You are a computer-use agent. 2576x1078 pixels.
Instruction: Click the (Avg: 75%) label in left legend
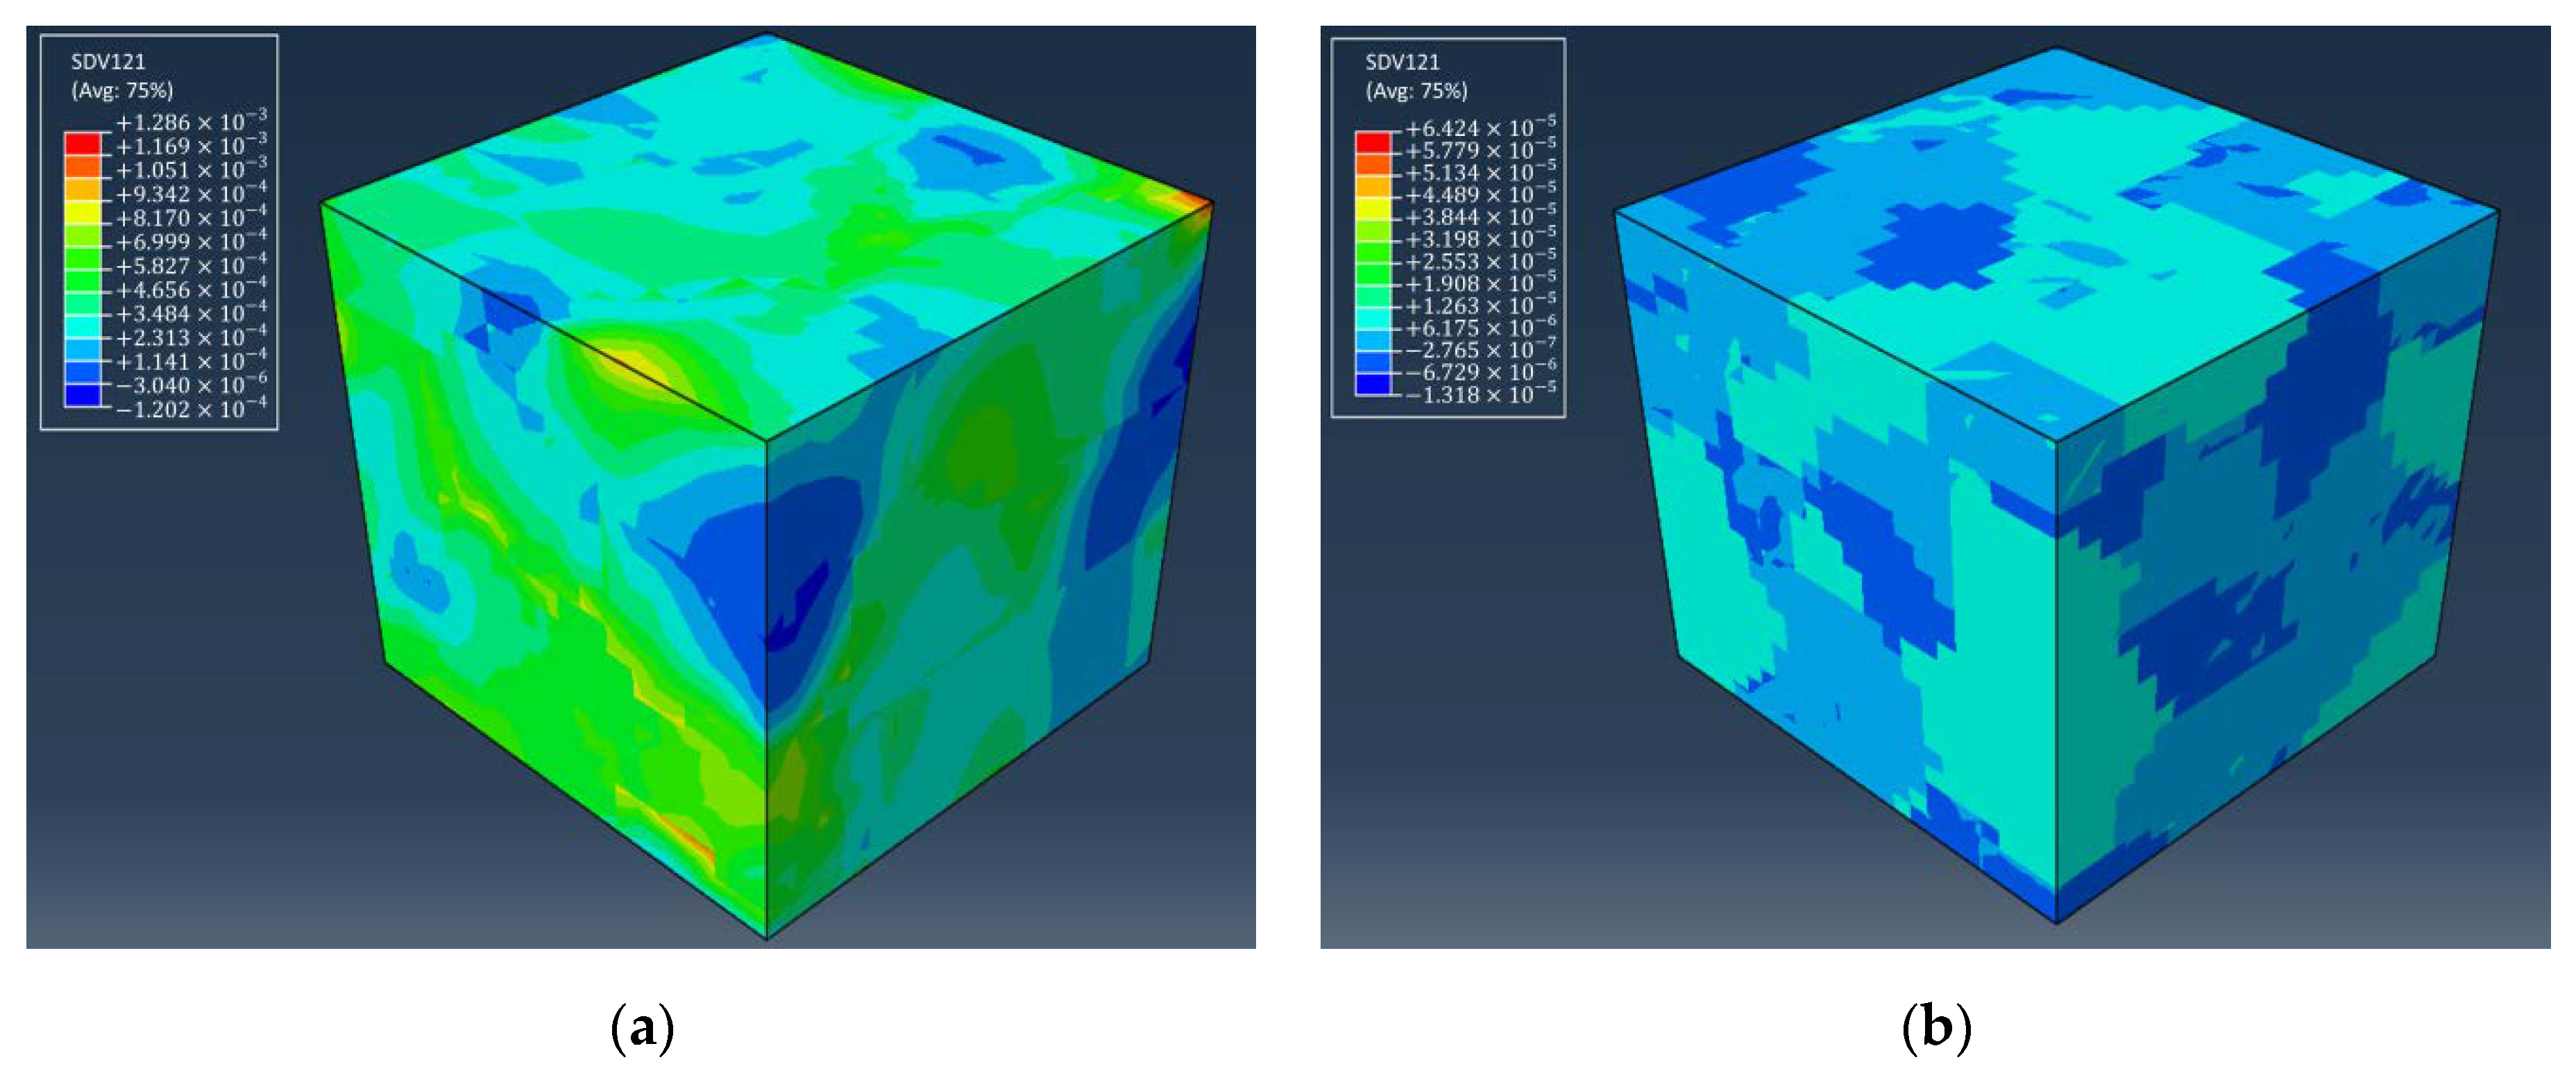pos(122,91)
